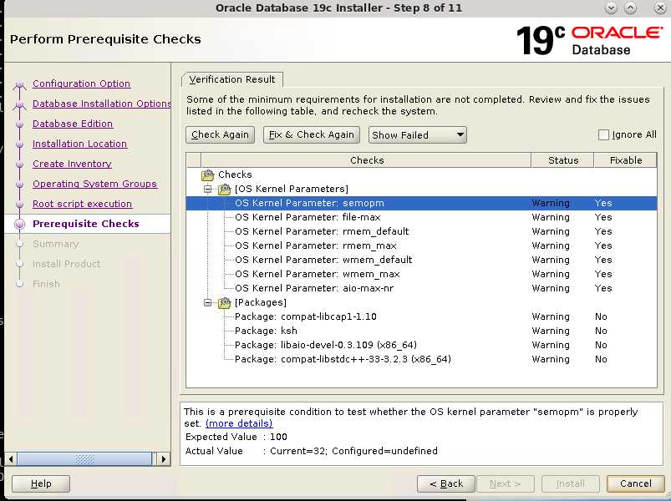Jump to Create Inventory step
The width and height of the screenshot is (671, 501).
[x=72, y=164]
